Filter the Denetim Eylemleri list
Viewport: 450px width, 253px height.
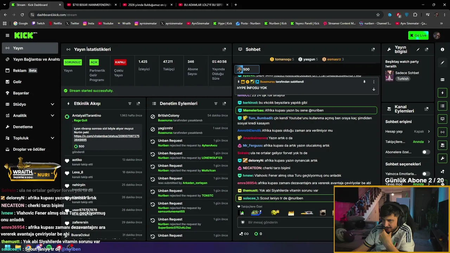point(216,104)
